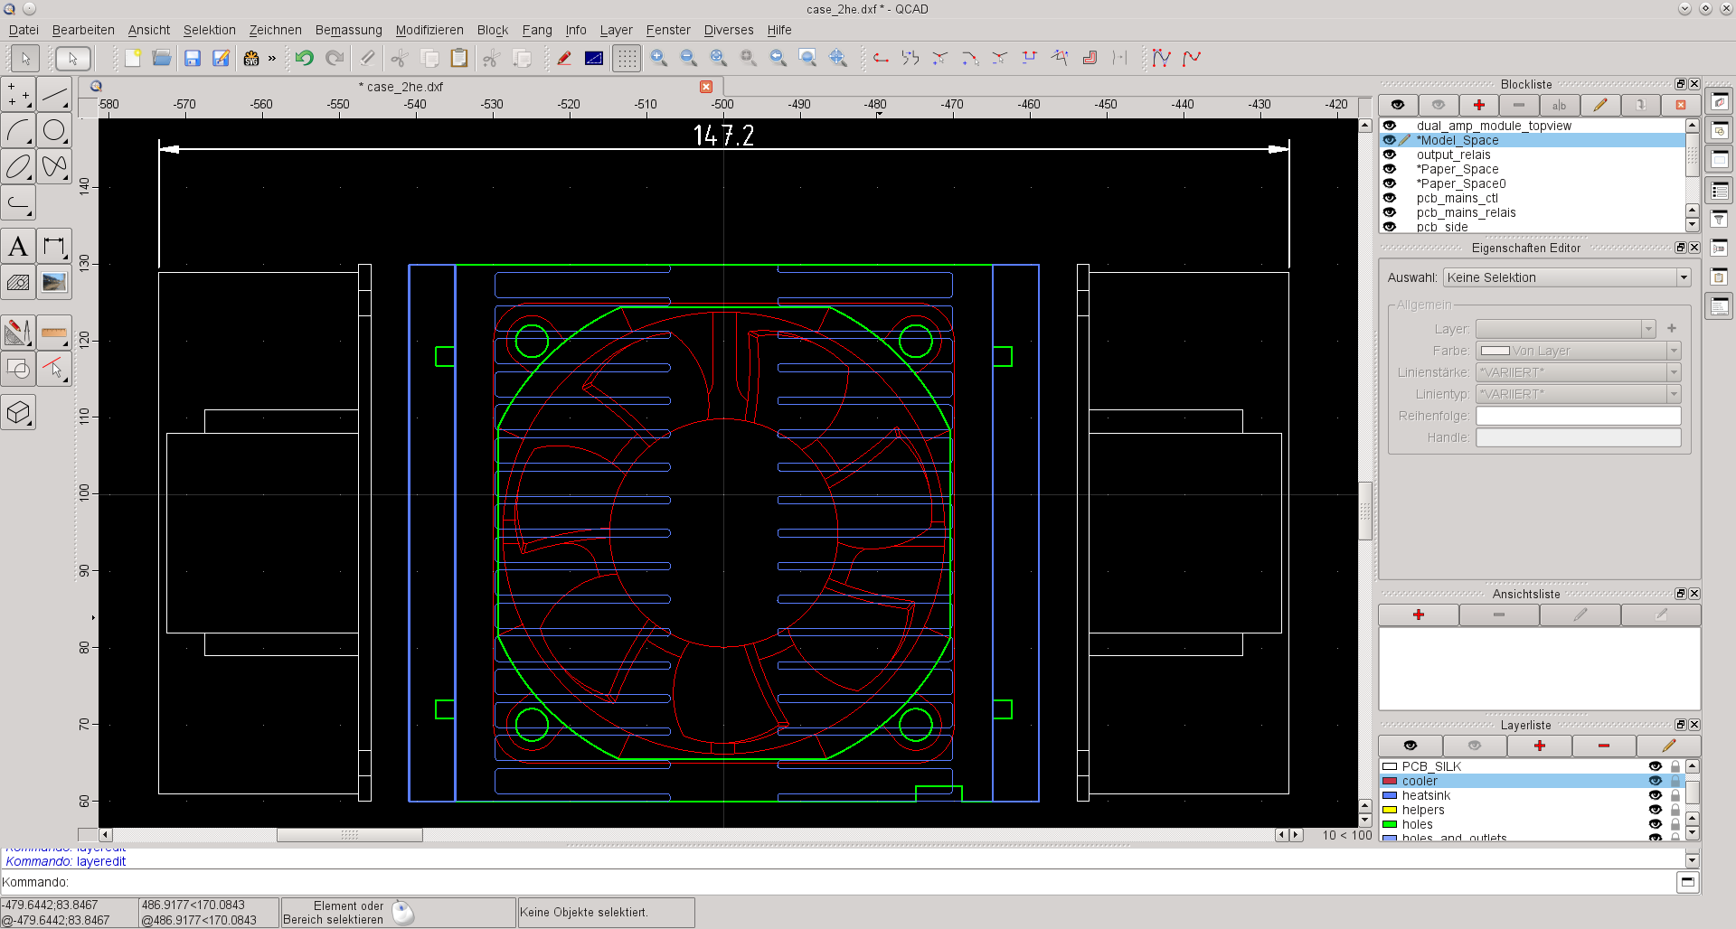Viewport: 1736px width, 929px height.
Task: Click the holes layer green color swatch
Action: [1390, 824]
